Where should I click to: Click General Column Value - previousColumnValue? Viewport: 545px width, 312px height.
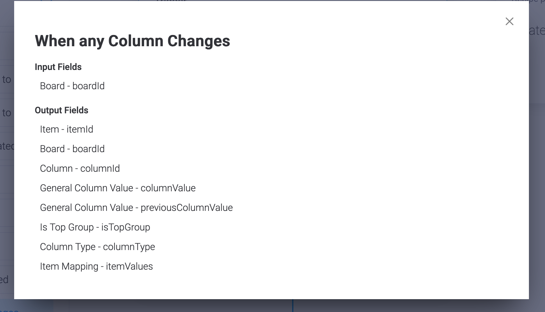coord(136,207)
